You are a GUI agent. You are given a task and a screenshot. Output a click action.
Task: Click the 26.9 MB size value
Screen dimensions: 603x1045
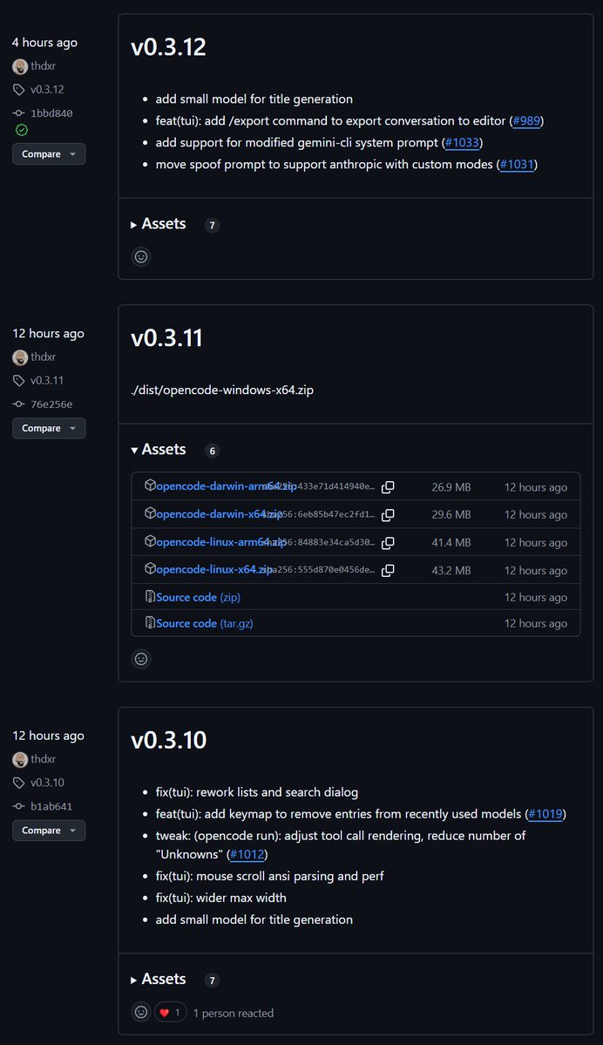(451, 487)
